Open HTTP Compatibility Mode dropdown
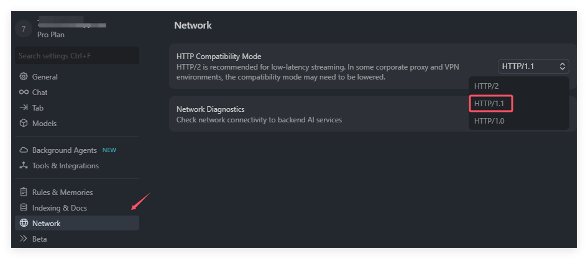The image size is (588, 259). point(533,66)
